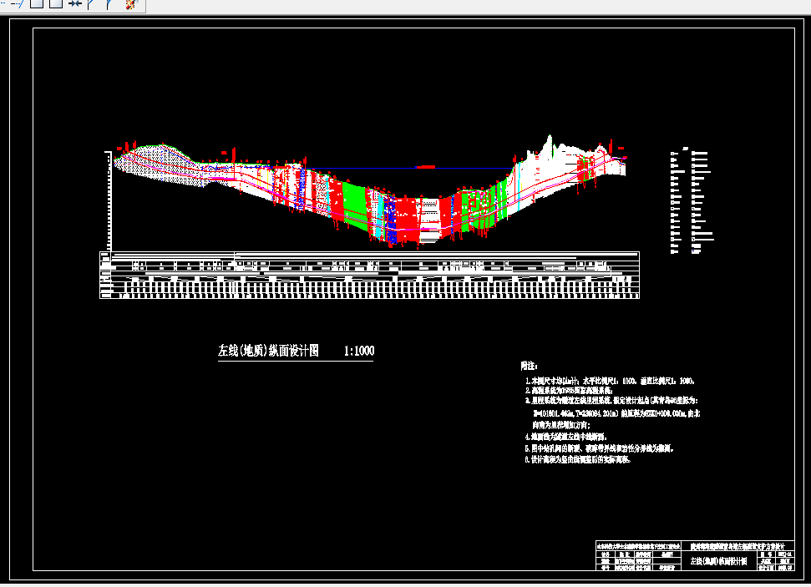Select the Break at Point tool
811x587 pixels.
(x=36, y=3)
